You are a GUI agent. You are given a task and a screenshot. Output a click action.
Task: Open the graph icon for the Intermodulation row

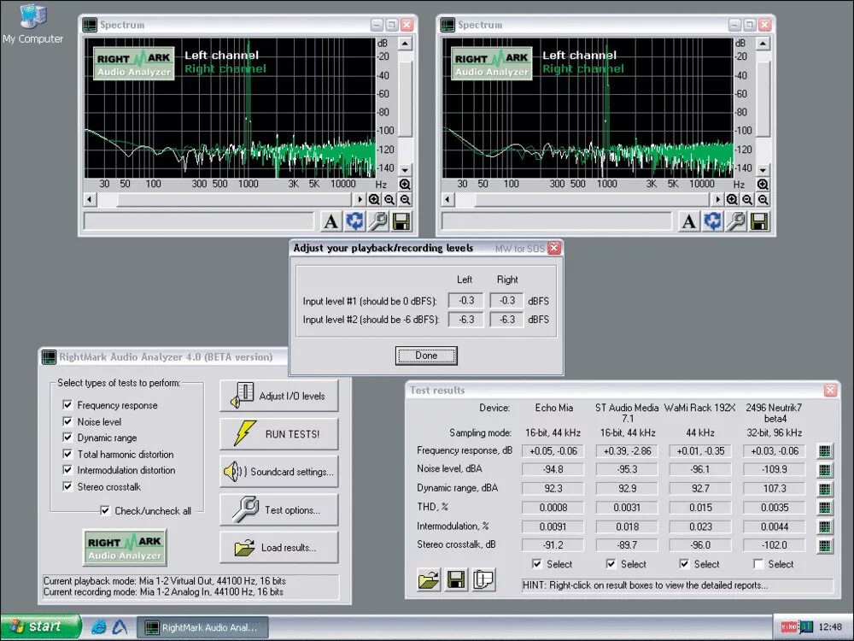(825, 526)
